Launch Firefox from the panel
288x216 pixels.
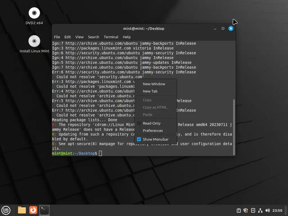pyautogui.click(x=33, y=210)
